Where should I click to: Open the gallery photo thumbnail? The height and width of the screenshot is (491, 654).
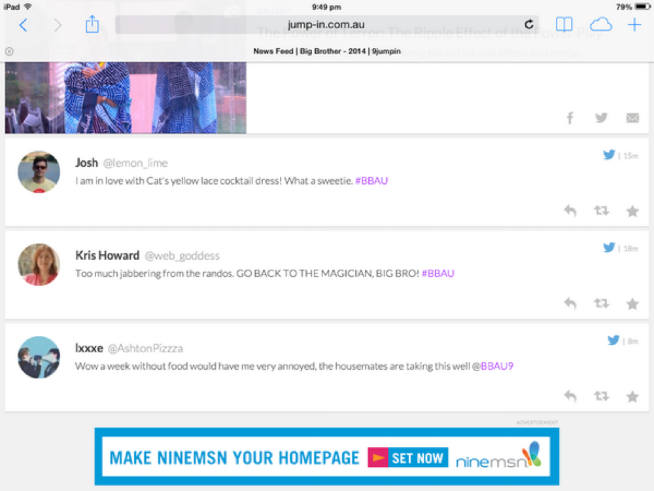pyautogui.click(x=126, y=98)
